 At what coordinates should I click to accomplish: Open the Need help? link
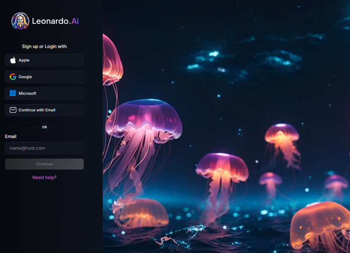44,177
